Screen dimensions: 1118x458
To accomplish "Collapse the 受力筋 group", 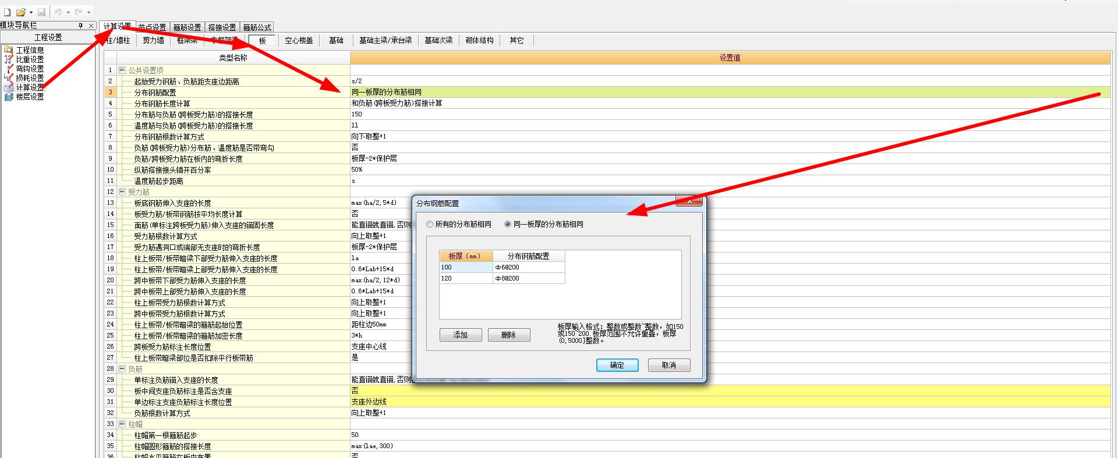I will [122, 192].
